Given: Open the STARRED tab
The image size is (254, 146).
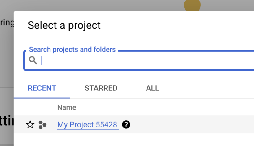Looking at the screenshot, I should [x=101, y=88].
